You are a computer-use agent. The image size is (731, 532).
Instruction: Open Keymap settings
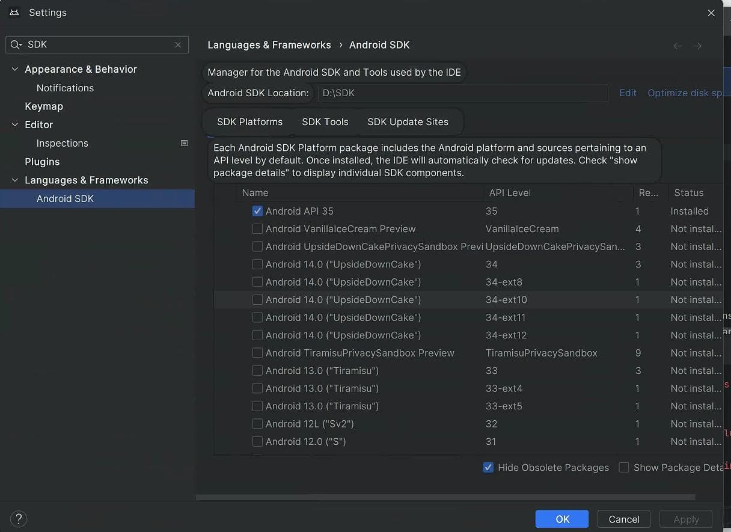point(44,106)
